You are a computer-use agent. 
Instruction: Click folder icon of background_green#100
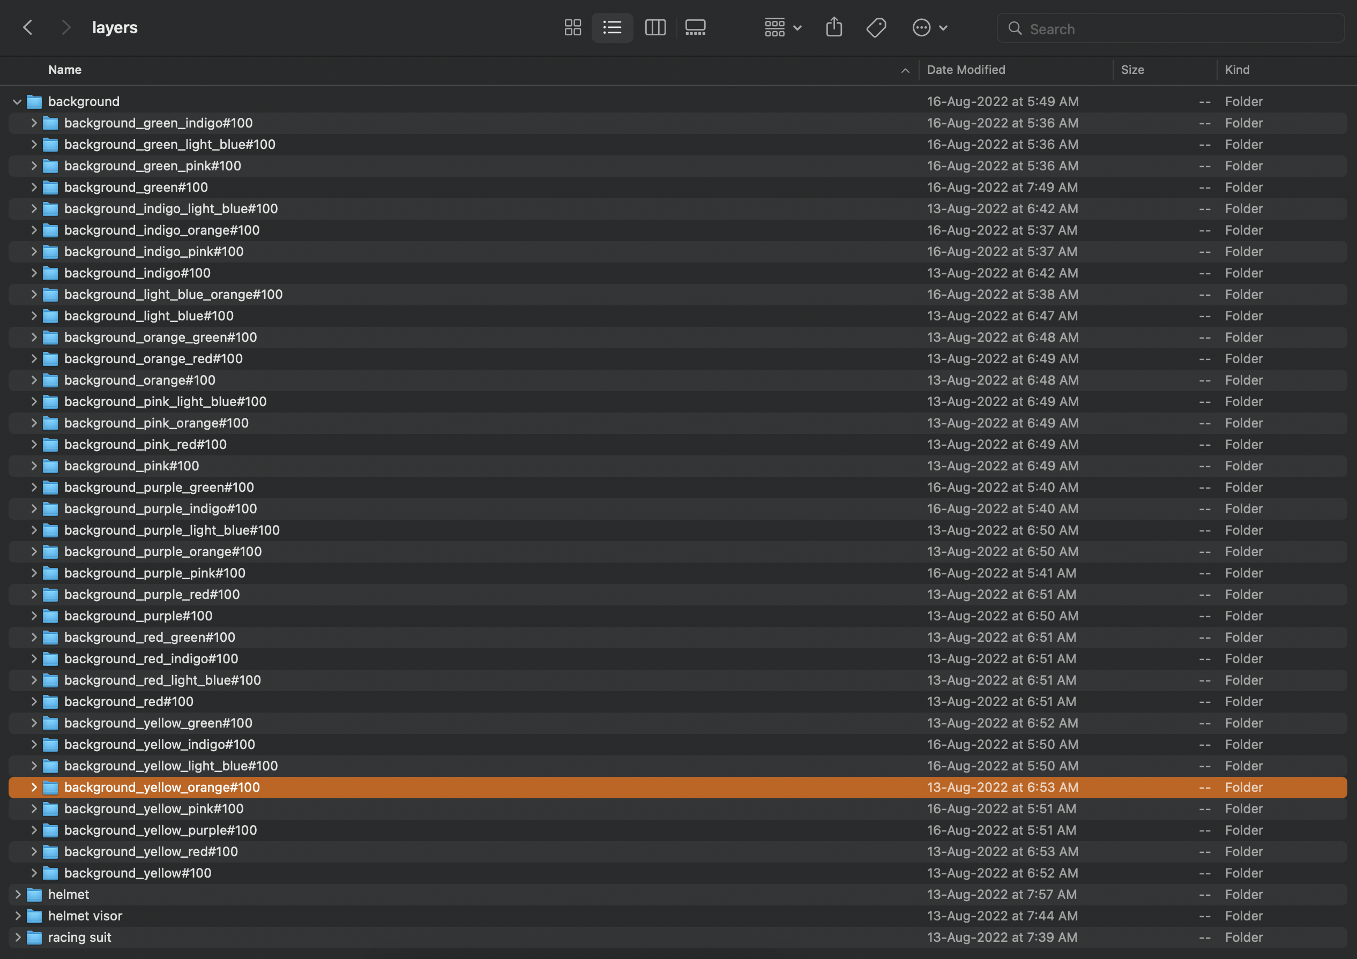click(51, 188)
